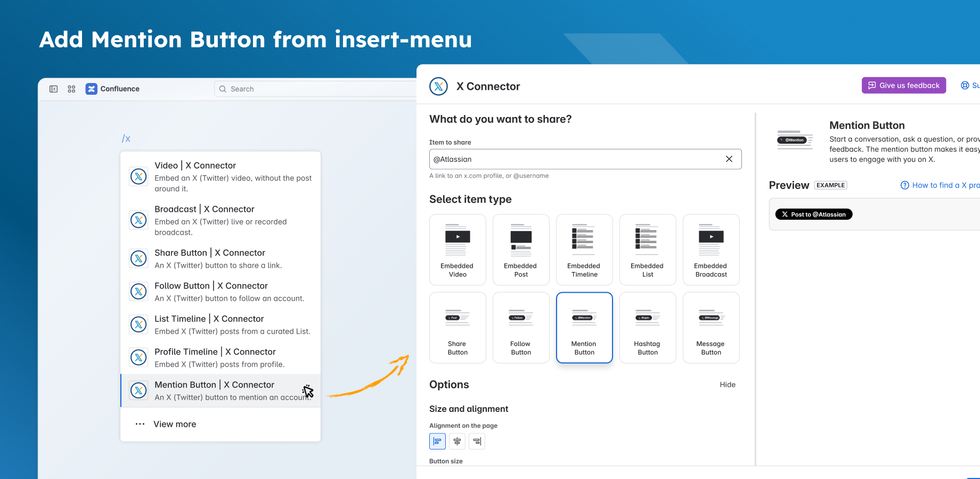Click the Item to share input field
Image resolution: width=980 pixels, height=479 pixels.
[x=585, y=159]
